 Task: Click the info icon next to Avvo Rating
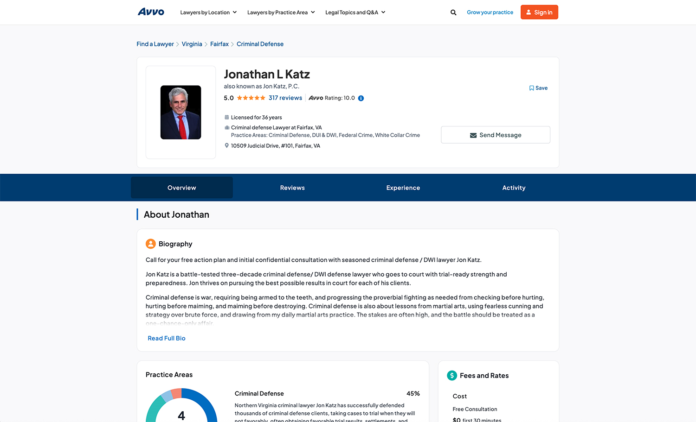(361, 98)
